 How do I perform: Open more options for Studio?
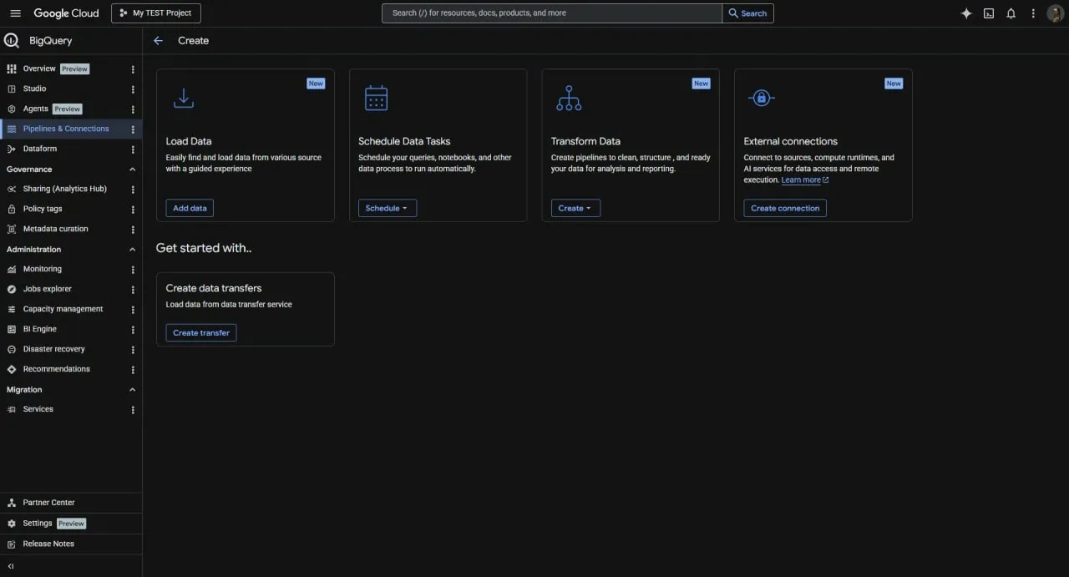(x=133, y=89)
